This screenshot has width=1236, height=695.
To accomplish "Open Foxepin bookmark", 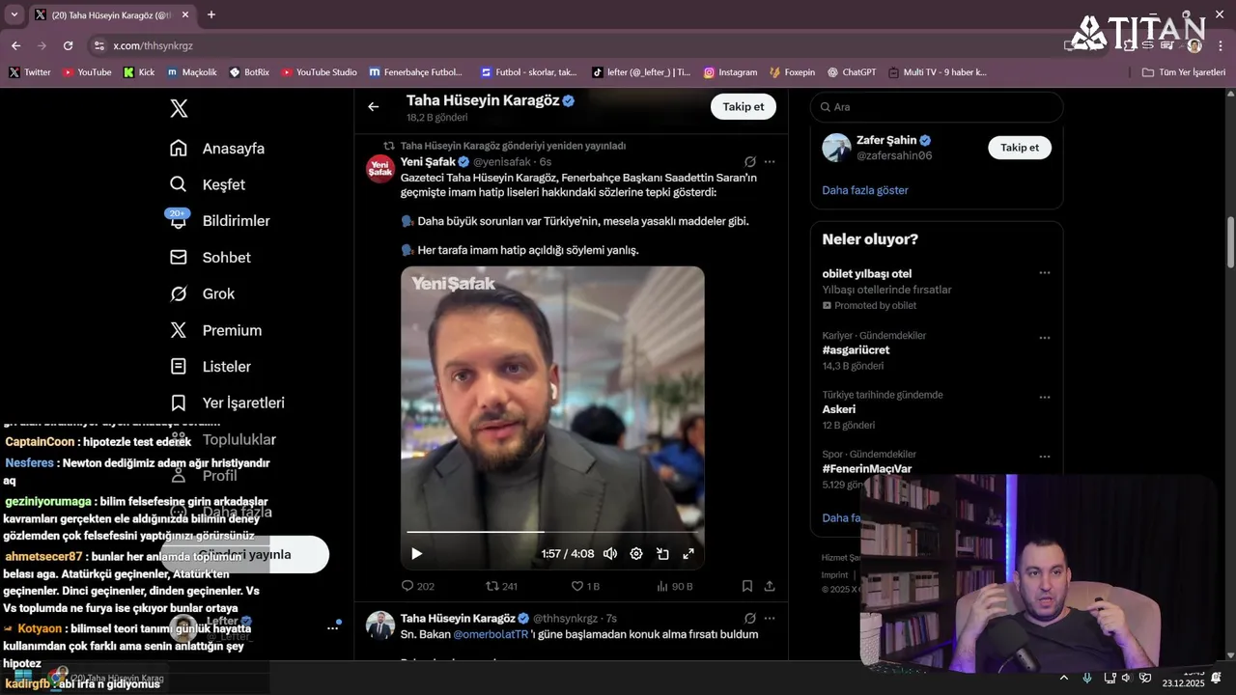I will click(x=793, y=72).
